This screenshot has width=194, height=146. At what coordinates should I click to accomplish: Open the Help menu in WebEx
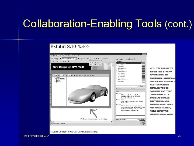(x=78, y=56)
